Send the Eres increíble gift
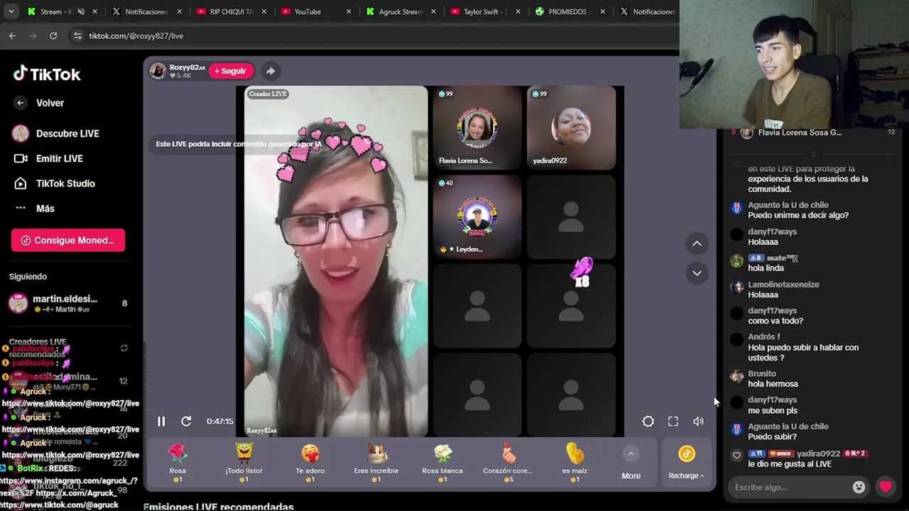The width and height of the screenshot is (909, 511). tap(376, 462)
